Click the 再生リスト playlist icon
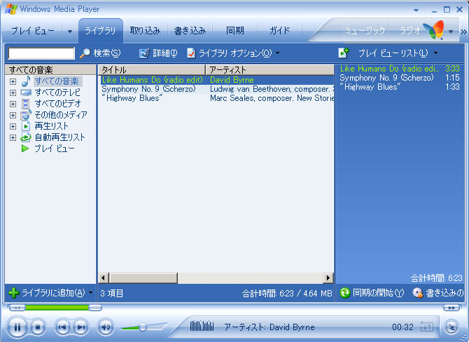This screenshot has height=342, width=469. (x=26, y=126)
